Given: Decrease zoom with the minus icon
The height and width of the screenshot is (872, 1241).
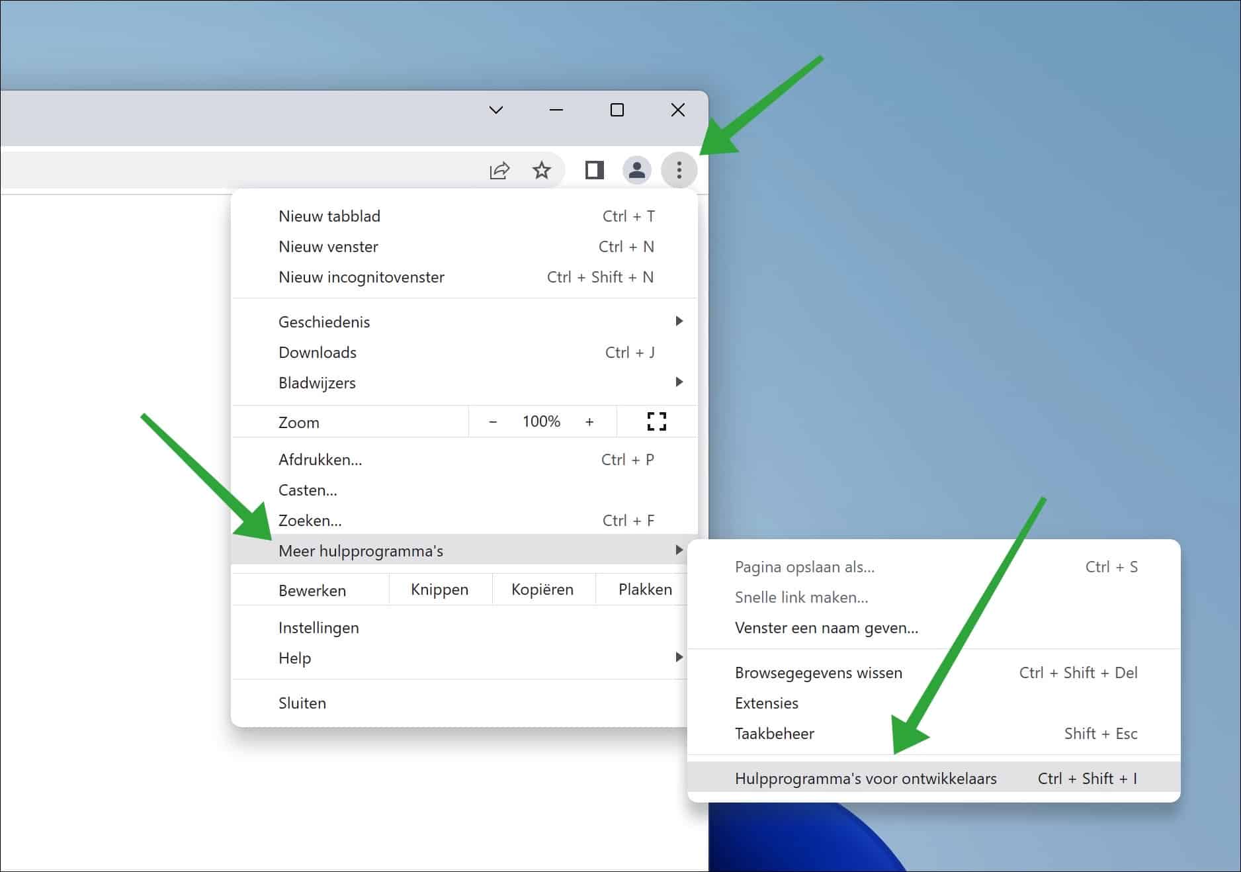Looking at the screenshot, I should tap(492, 421).
